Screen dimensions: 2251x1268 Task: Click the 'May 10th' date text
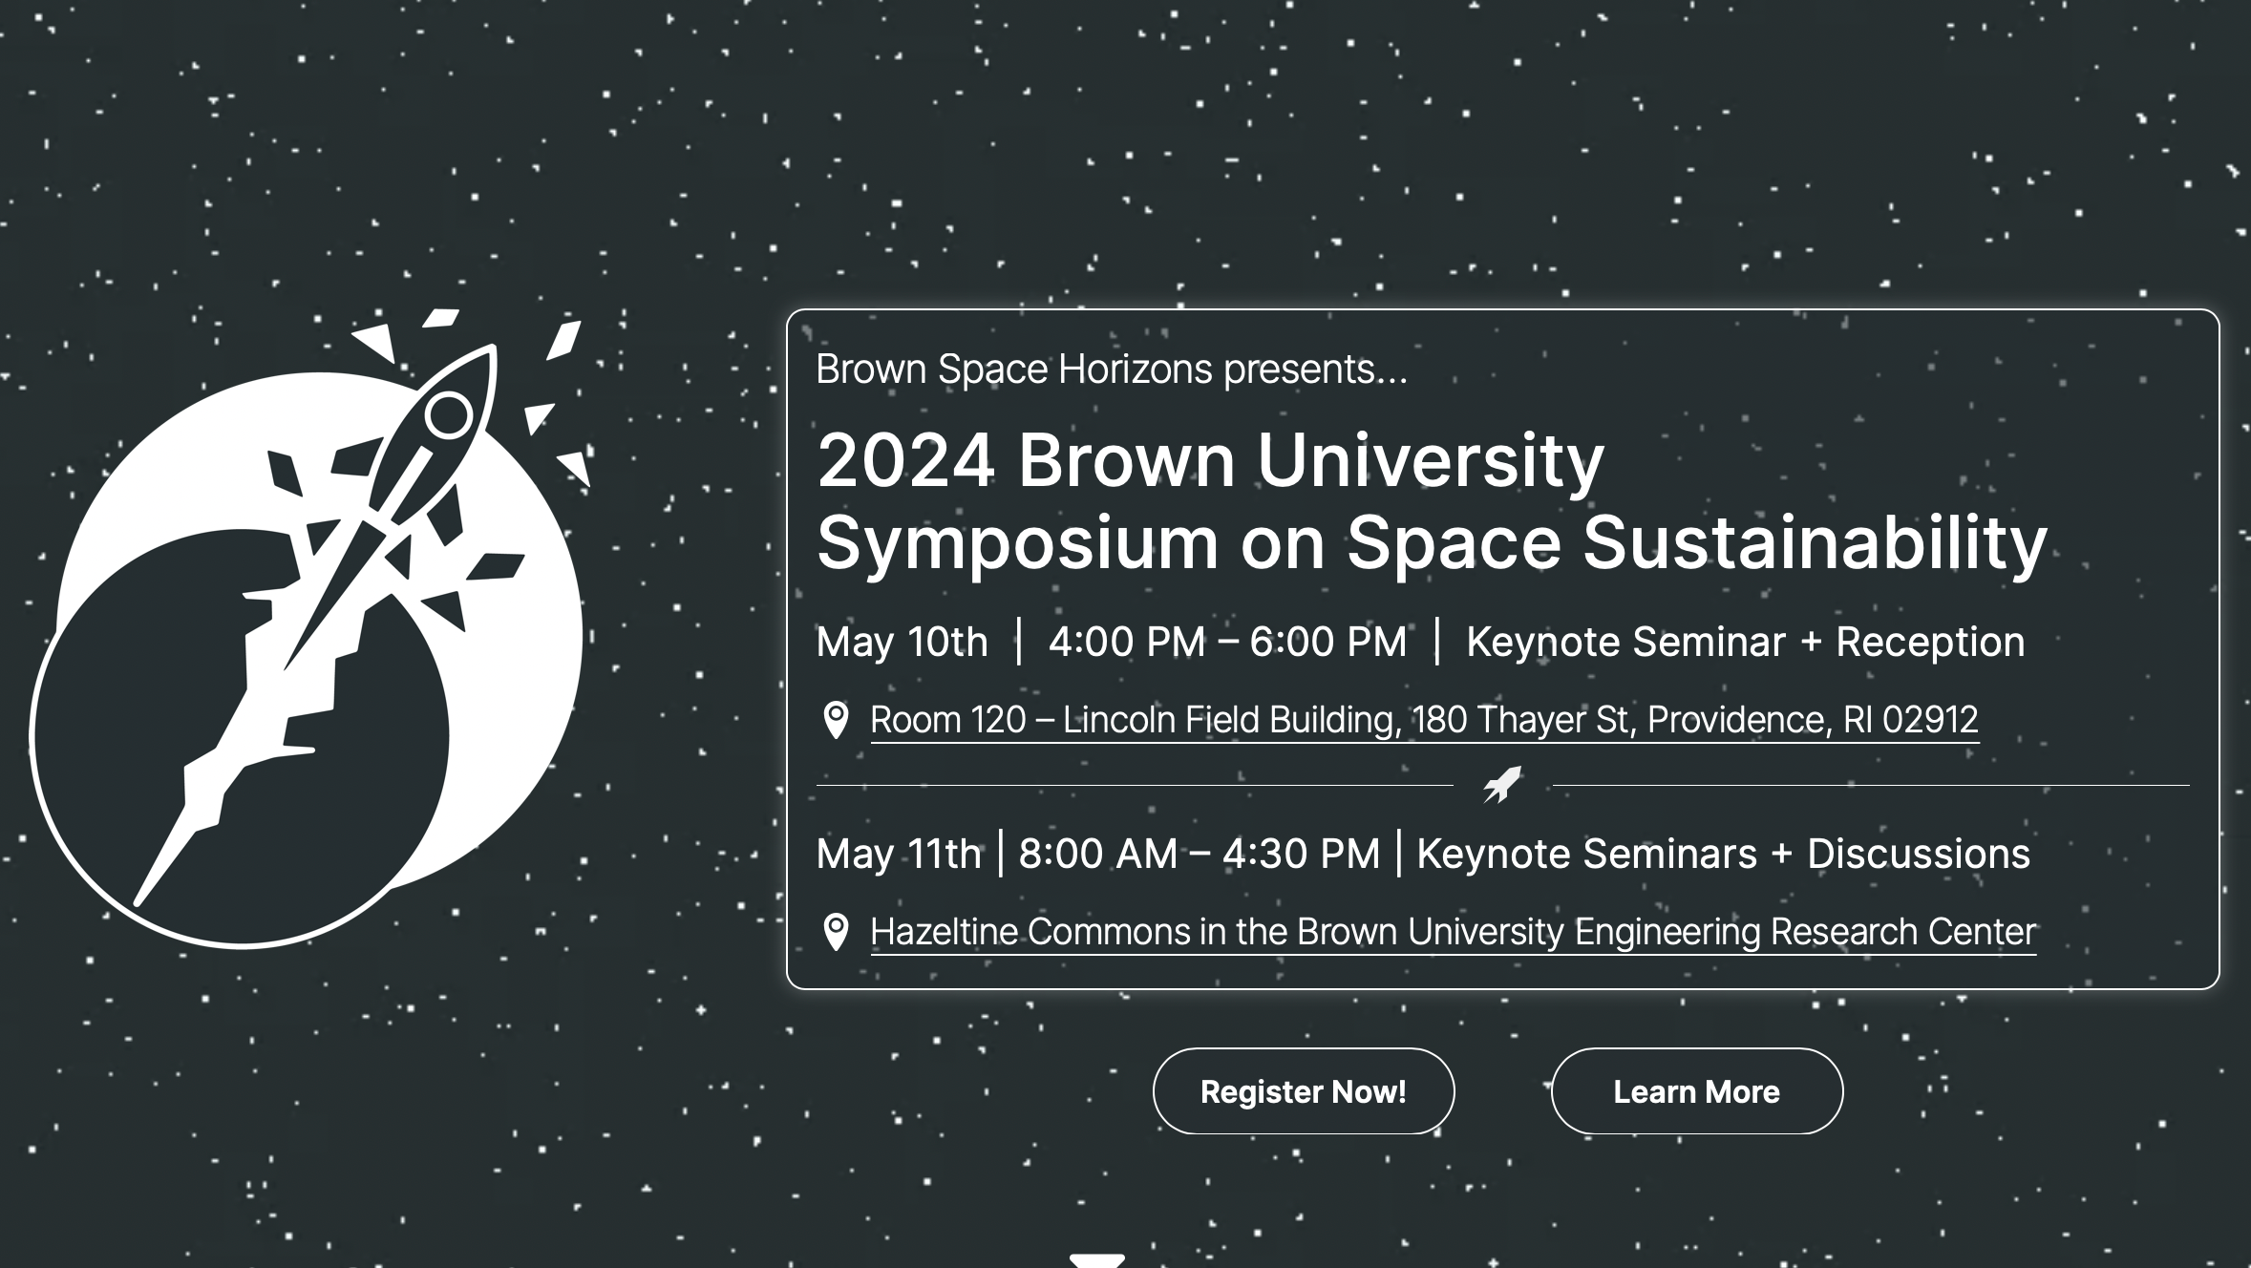coord(902,642)
